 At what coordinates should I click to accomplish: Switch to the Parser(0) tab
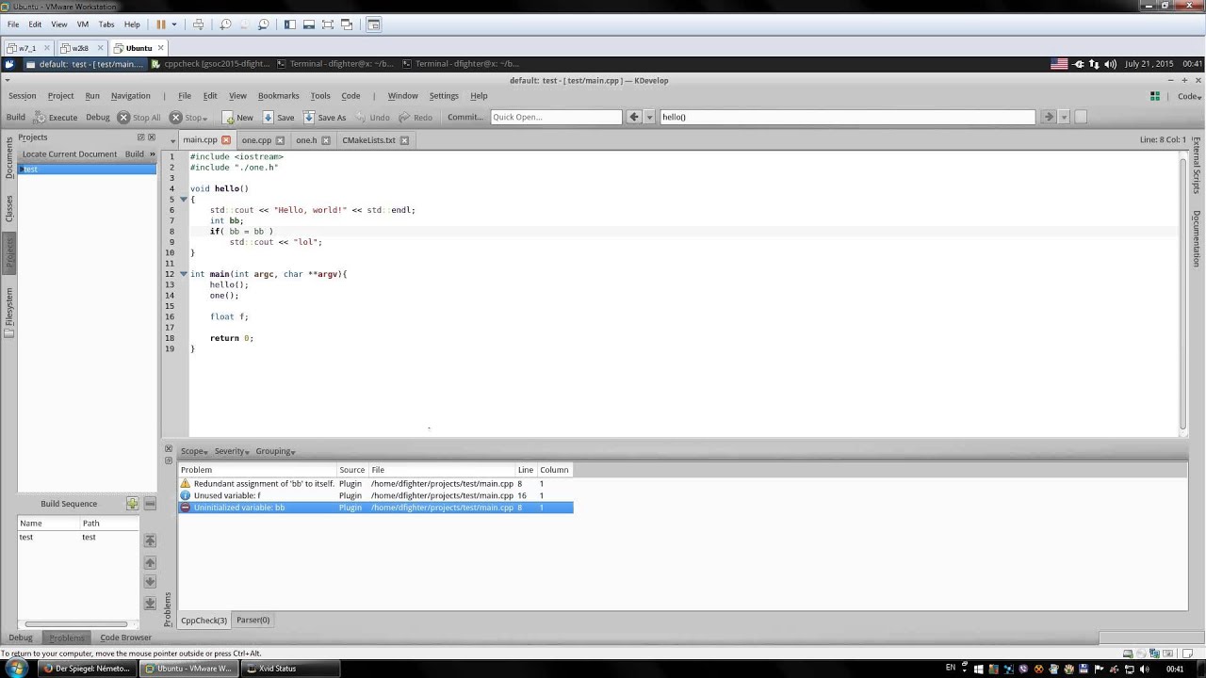[253, 621]
